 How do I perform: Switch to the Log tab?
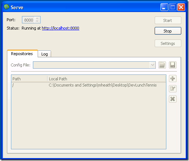pos(44,54)
